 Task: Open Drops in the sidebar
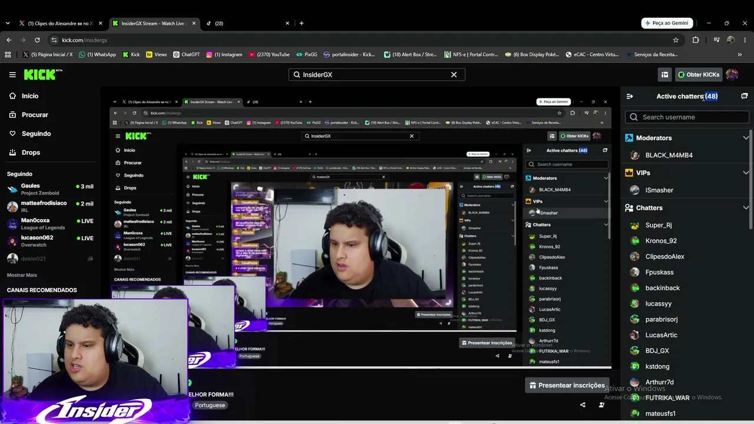point(31,153)
